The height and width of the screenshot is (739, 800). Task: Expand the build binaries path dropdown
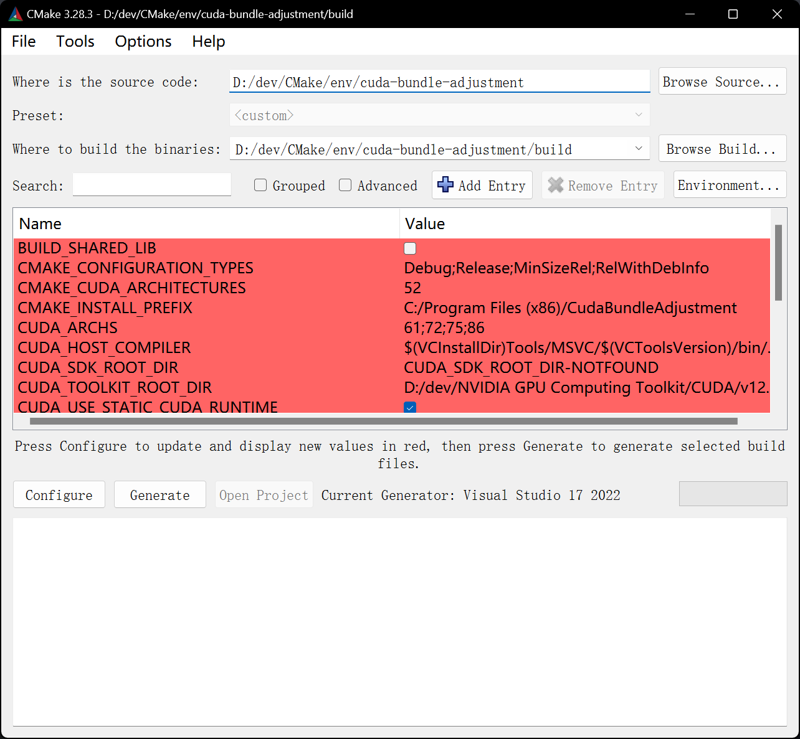click(x=639, y=149)
